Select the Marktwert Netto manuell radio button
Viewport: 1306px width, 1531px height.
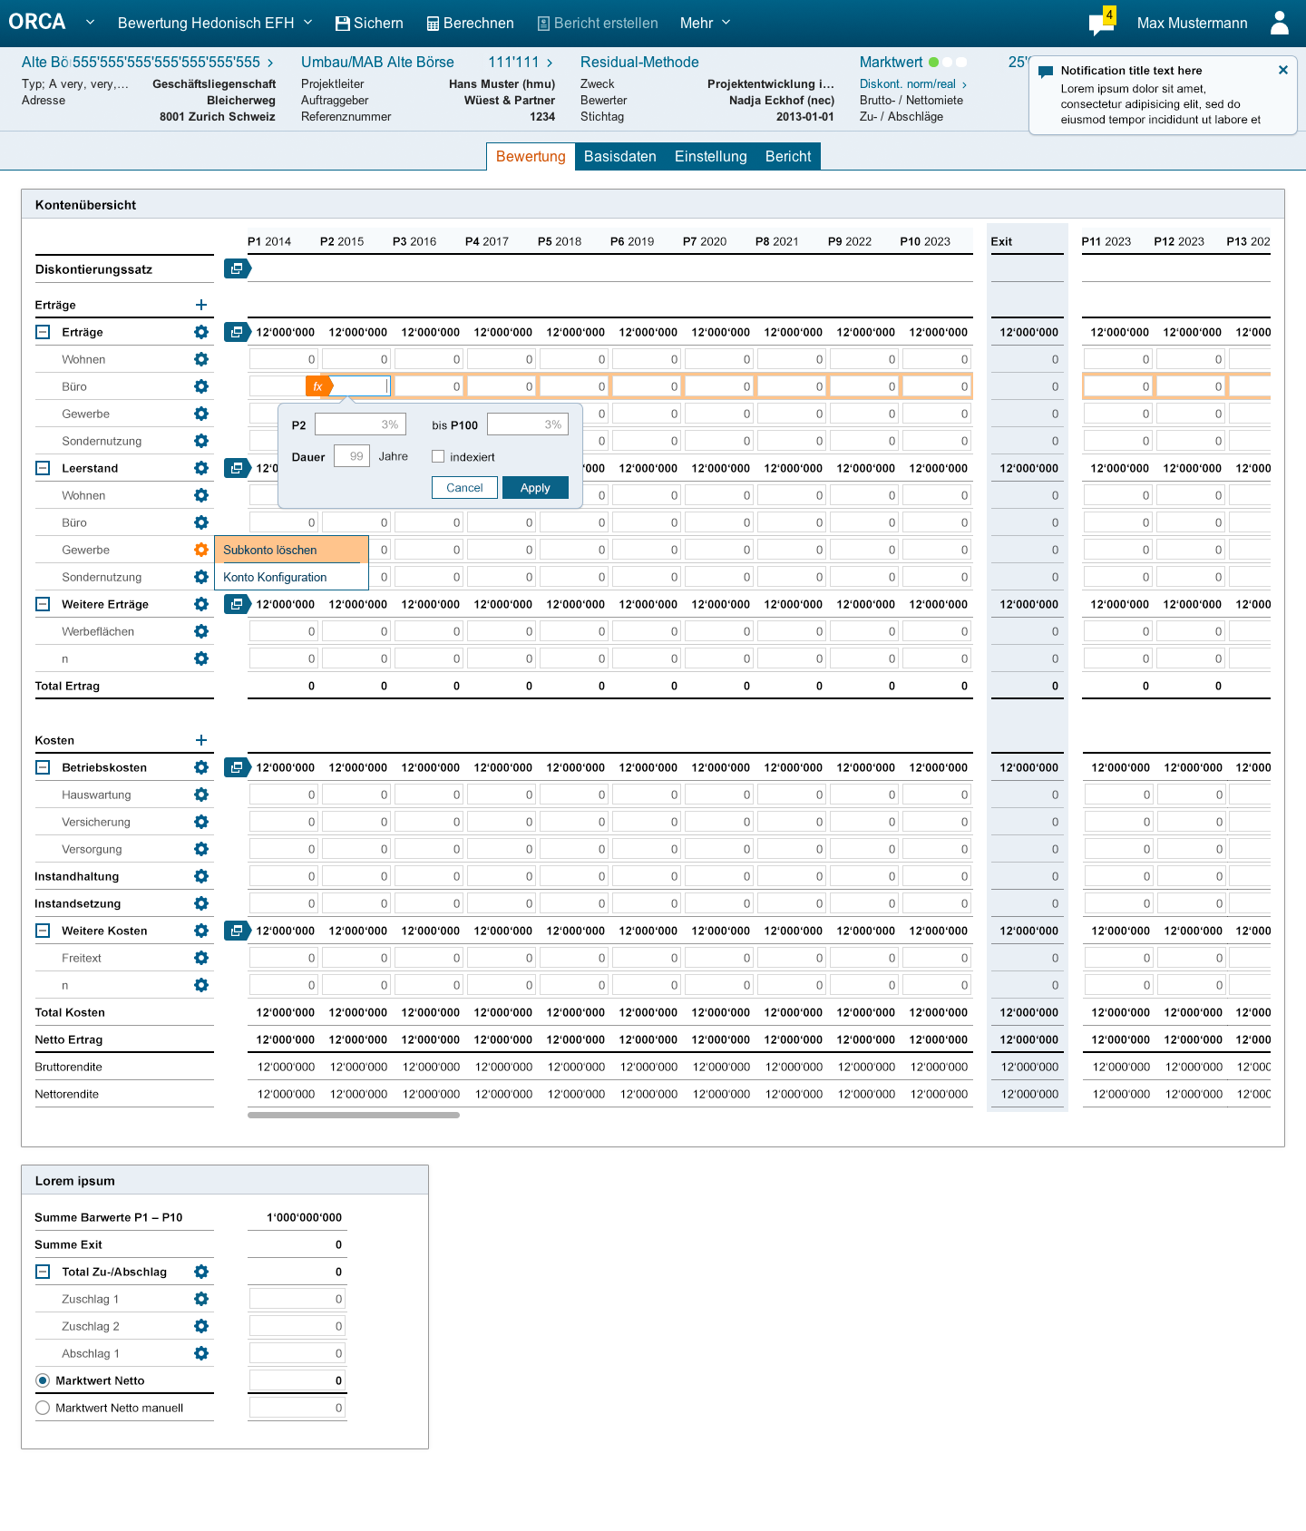43,1408
